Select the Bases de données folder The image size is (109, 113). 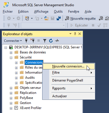33,52
